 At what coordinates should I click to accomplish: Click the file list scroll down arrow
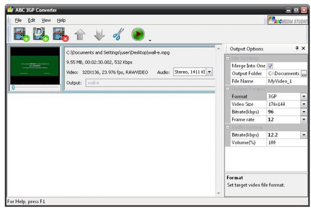click(219, 193)
